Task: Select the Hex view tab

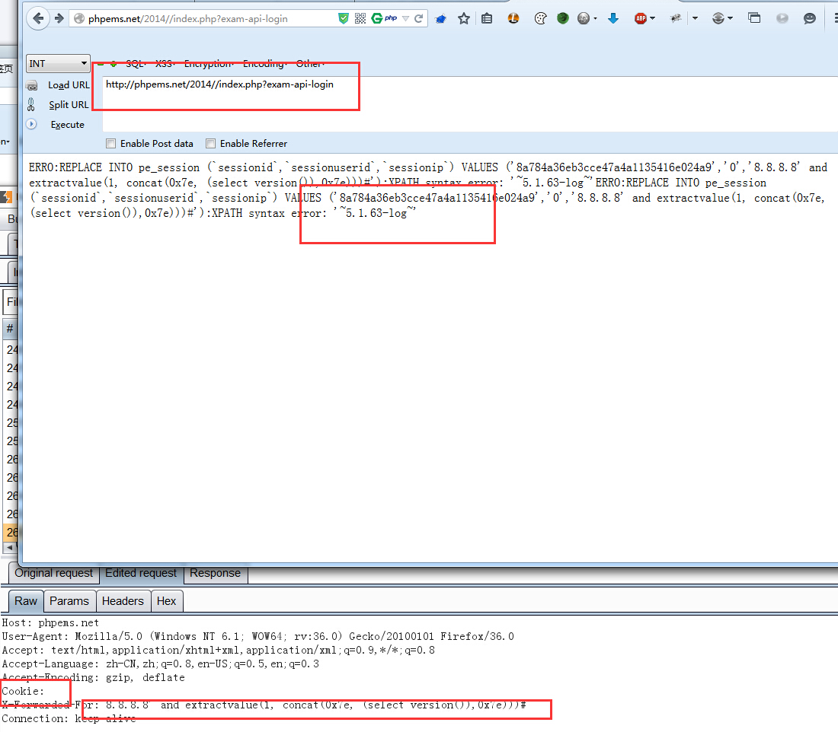Action: click(x=167, y=601)
